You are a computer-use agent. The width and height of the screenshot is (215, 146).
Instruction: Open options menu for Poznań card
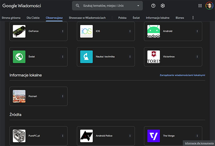(x=63, y=96)
